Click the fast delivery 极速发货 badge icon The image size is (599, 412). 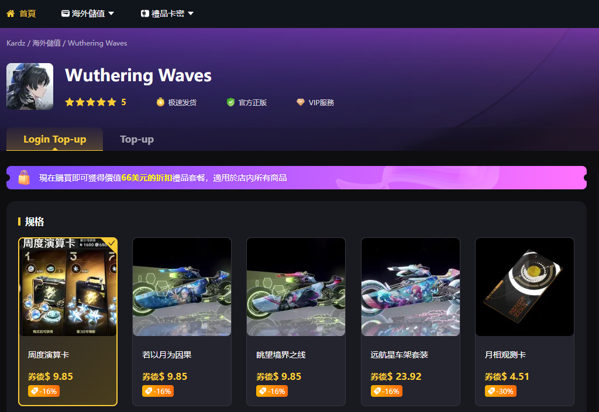click(x=160, y=102)
